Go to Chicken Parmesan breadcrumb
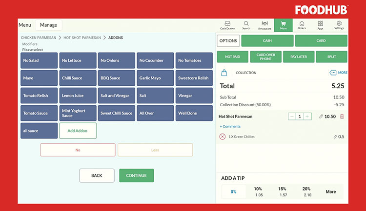Image resolution: width=366 pixels, height=211 pixels. click(39, 38)
